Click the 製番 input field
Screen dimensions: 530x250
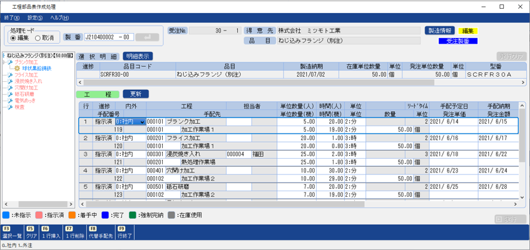point(108,37)
